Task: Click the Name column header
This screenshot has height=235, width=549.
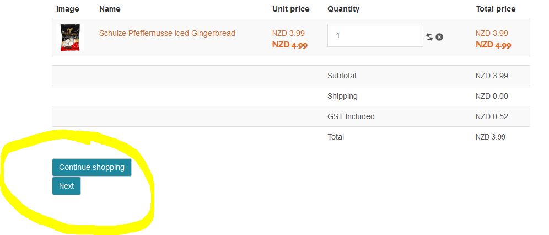Action: tap(110, 9)
